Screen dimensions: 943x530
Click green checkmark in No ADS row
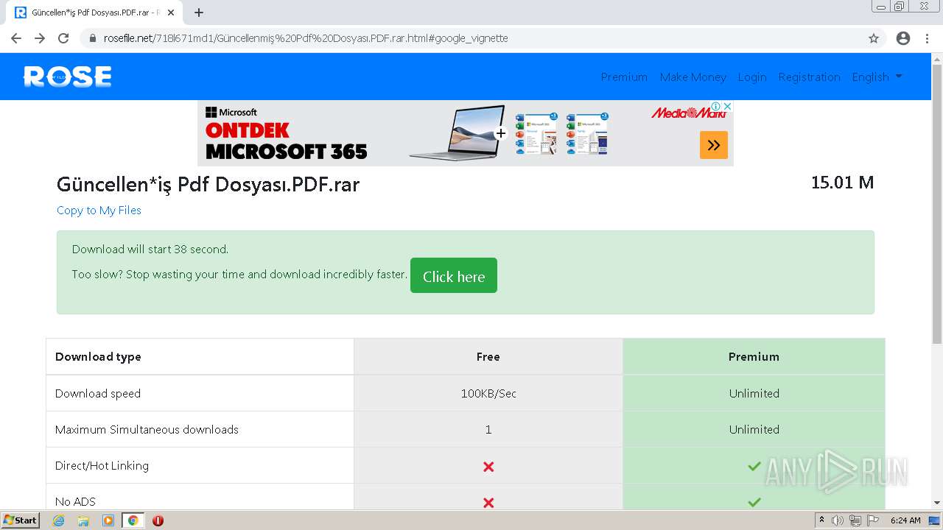pos(754,502)
